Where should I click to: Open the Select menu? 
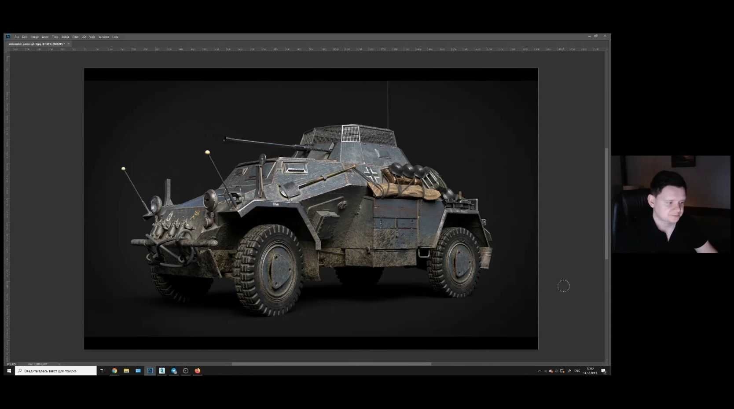pos(65,37)
